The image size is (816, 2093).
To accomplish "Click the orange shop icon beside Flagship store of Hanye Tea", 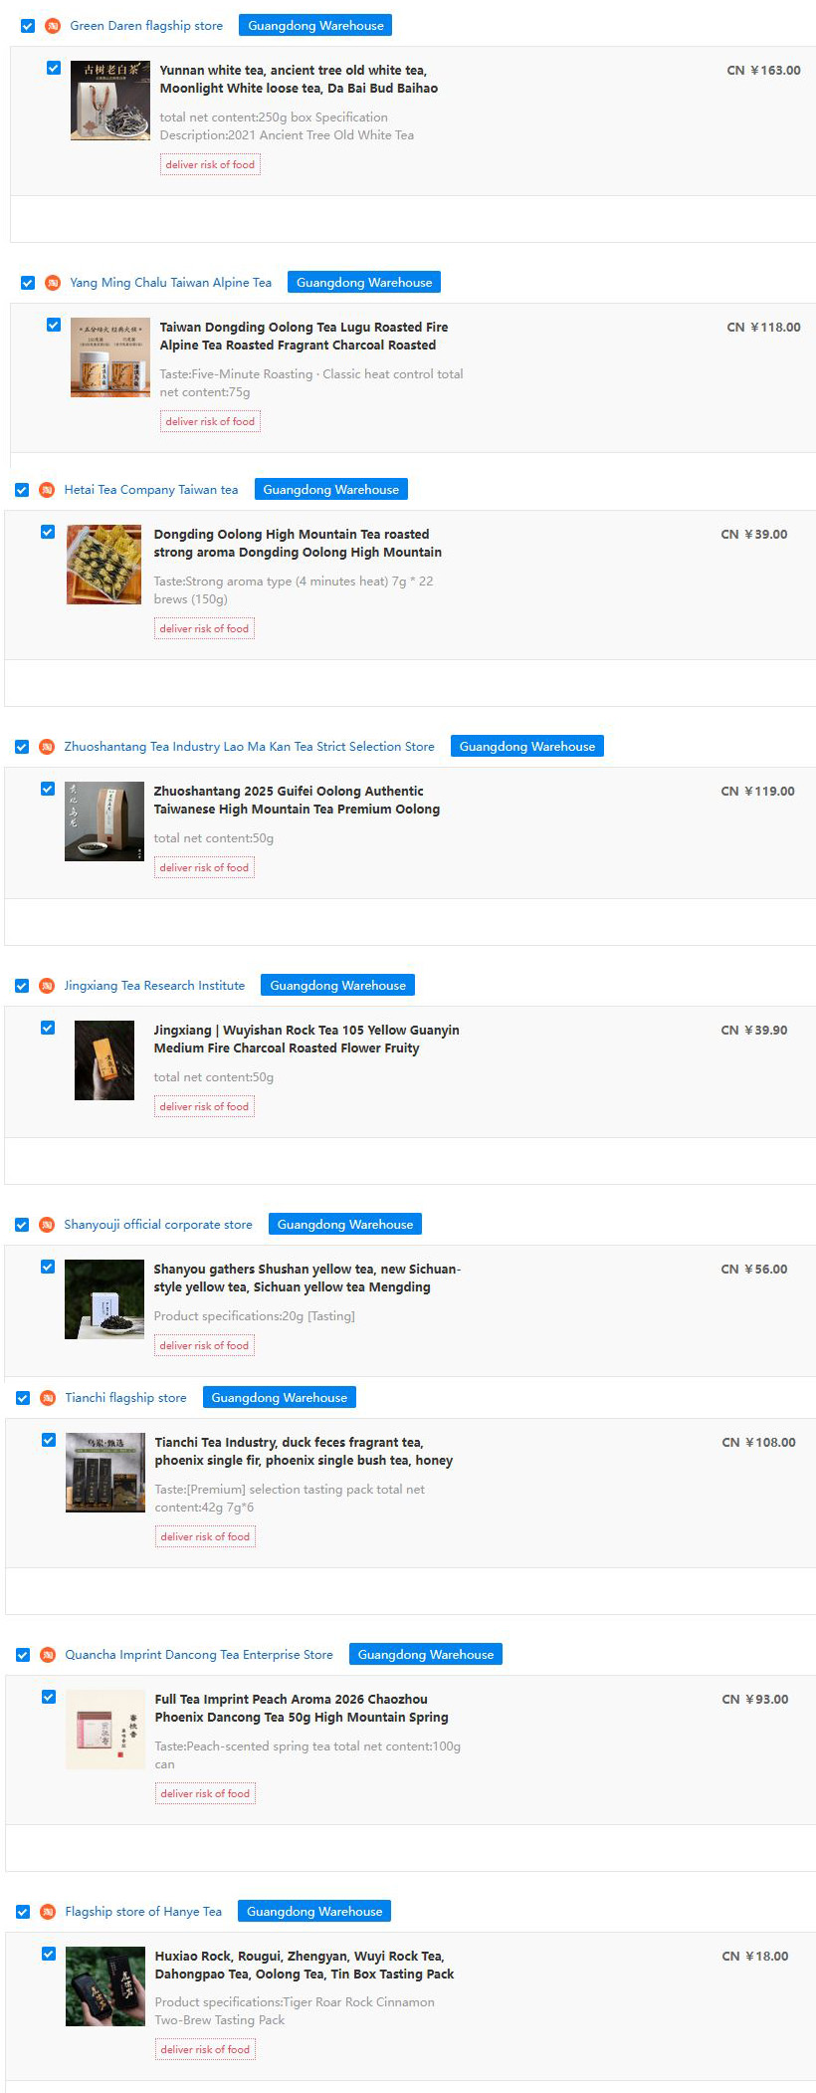I will (x=48, y=1912).
